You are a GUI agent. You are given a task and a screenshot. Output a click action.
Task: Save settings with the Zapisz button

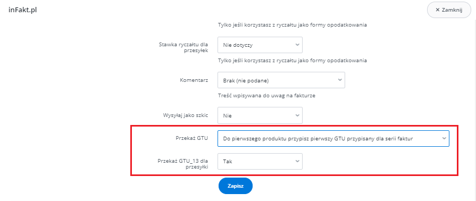pyautogui.click(x=236, y=186)
